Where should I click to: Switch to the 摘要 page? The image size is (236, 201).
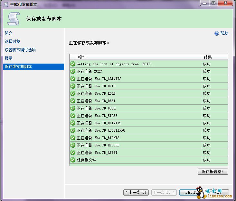(x=9, y=58)
